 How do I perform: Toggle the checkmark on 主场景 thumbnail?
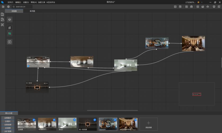(34, 120)
